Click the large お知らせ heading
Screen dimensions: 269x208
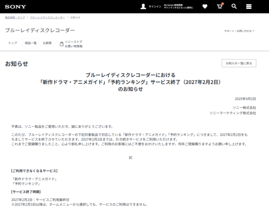(17, 64)
